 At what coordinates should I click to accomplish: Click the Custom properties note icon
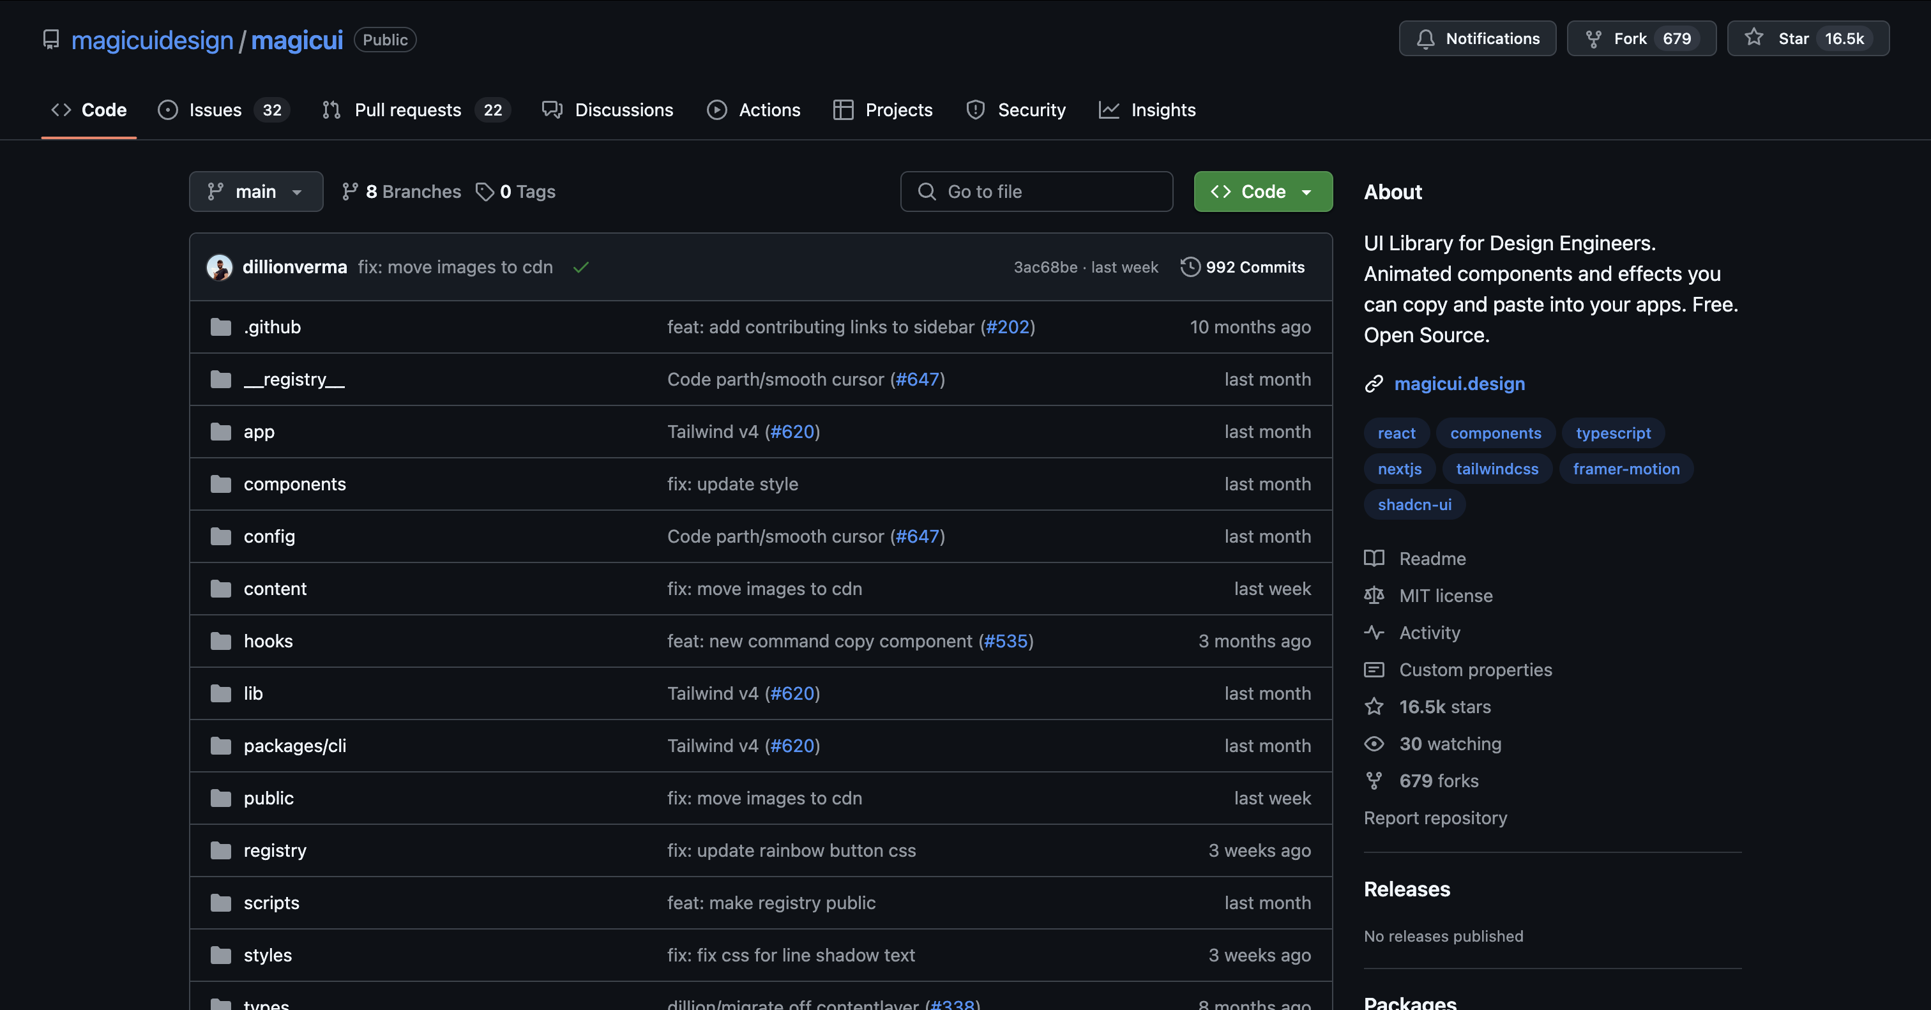click(x=1374, y=670)
